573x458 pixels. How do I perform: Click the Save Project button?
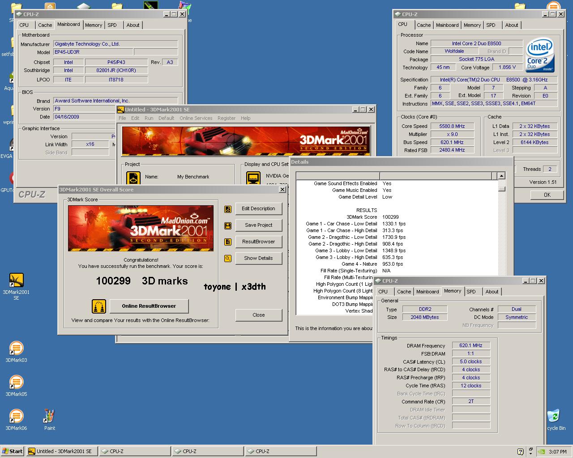tap(259, 225)
